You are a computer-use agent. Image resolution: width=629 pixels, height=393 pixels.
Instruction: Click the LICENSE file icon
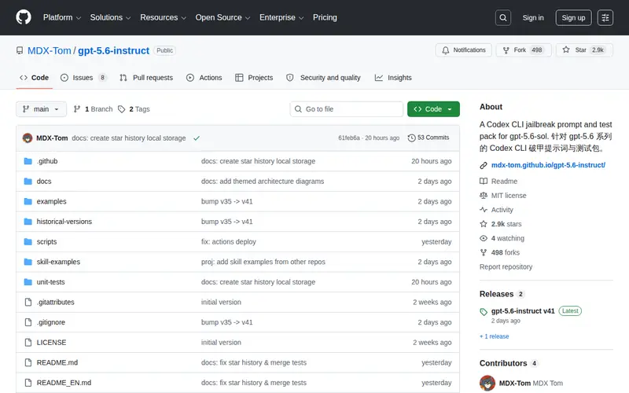tap(28, 343)
